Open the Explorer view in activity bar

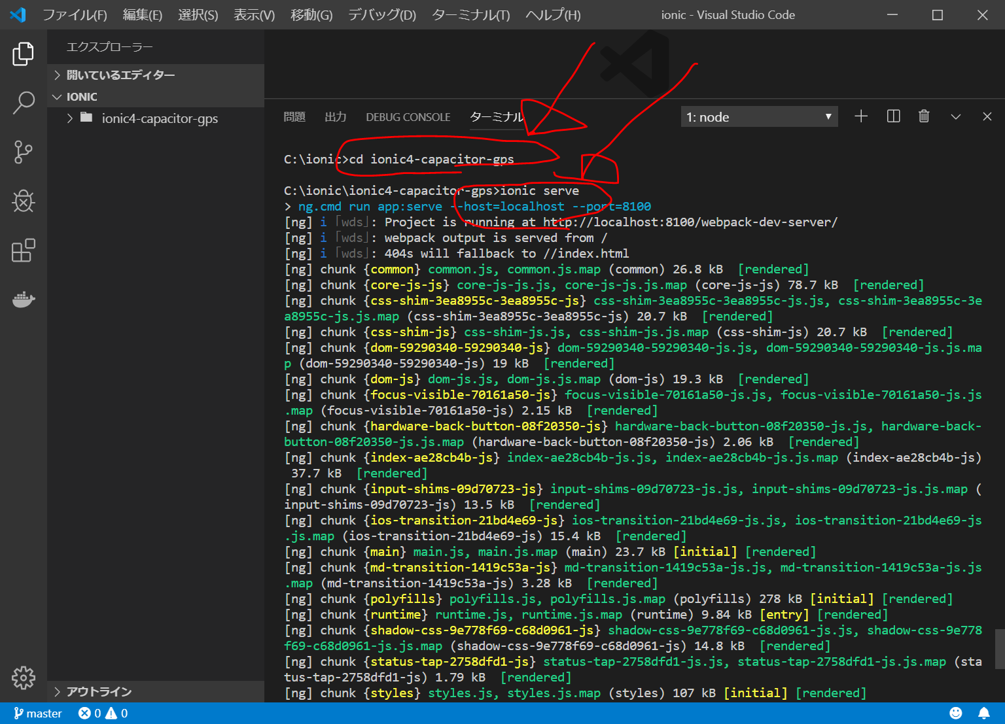pos(24,54)
